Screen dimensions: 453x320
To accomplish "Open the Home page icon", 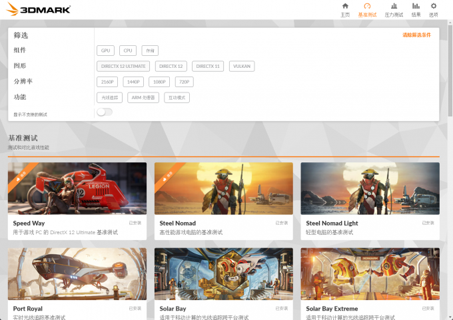I will click(345, 6).
